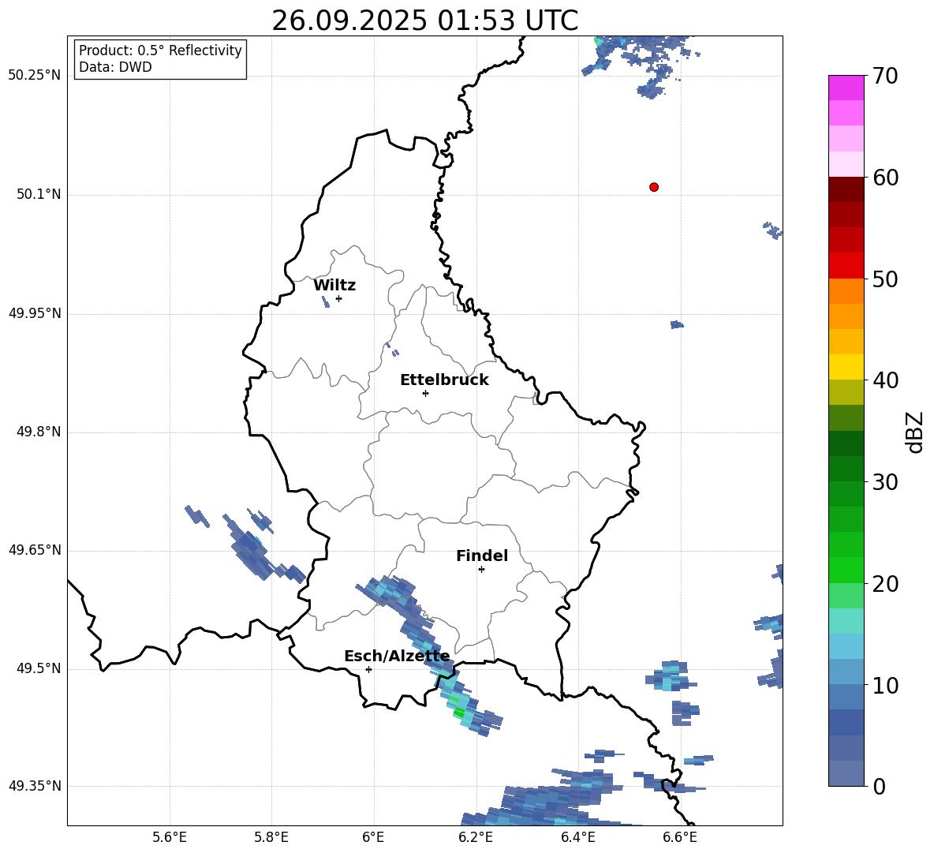Click the olive swatch just below 40
This screenshot has height=853, width=934.
[x=846, y=392]
